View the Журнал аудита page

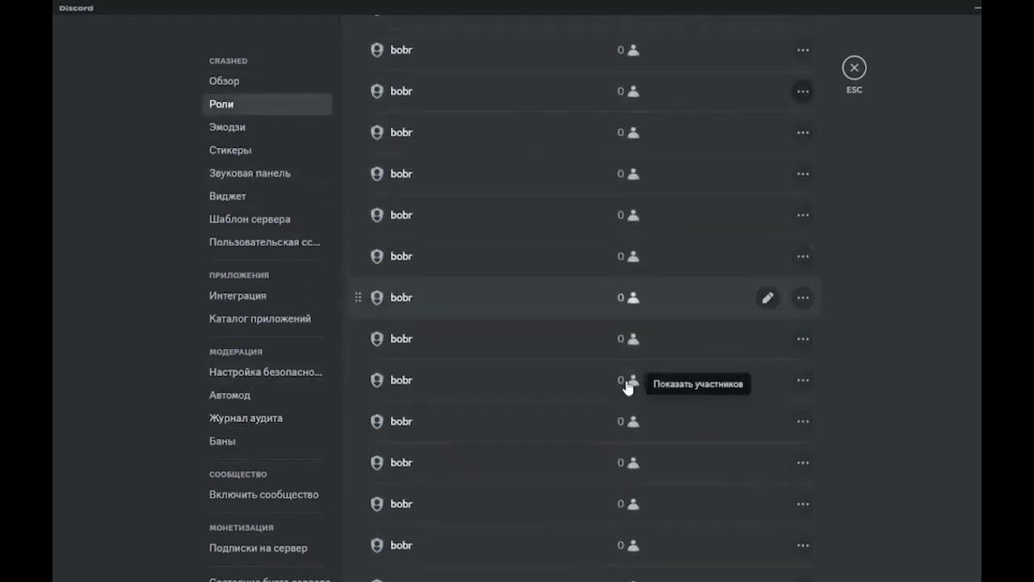coord(246,418)
